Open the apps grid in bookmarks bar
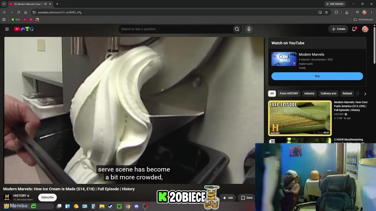 [4, 20]
